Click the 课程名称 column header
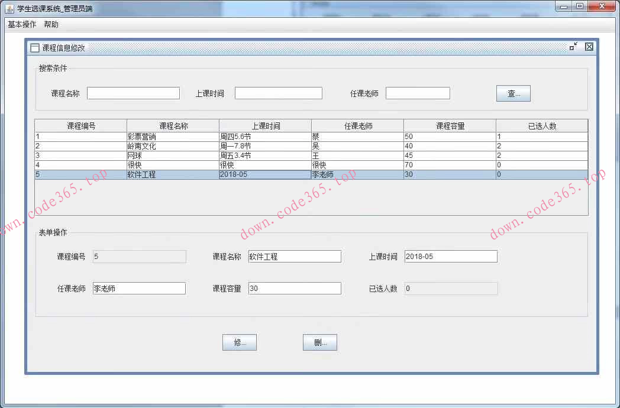This screenshot has height=408, width=620. [173, 126]
